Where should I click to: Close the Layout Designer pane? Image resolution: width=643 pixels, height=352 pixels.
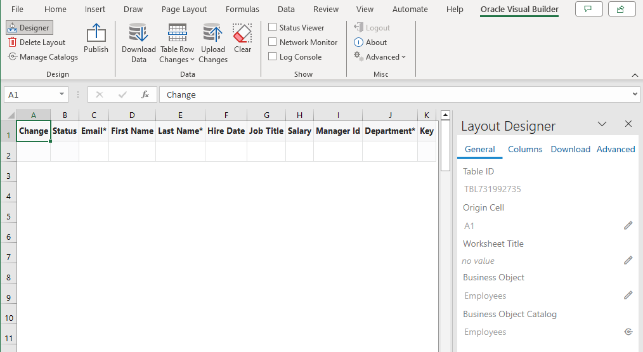click(628, 124)
